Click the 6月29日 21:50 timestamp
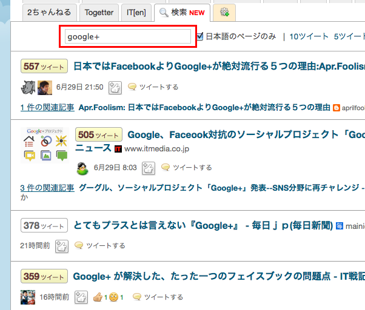Viewport: 365px width, 310px height. point(80,87)
